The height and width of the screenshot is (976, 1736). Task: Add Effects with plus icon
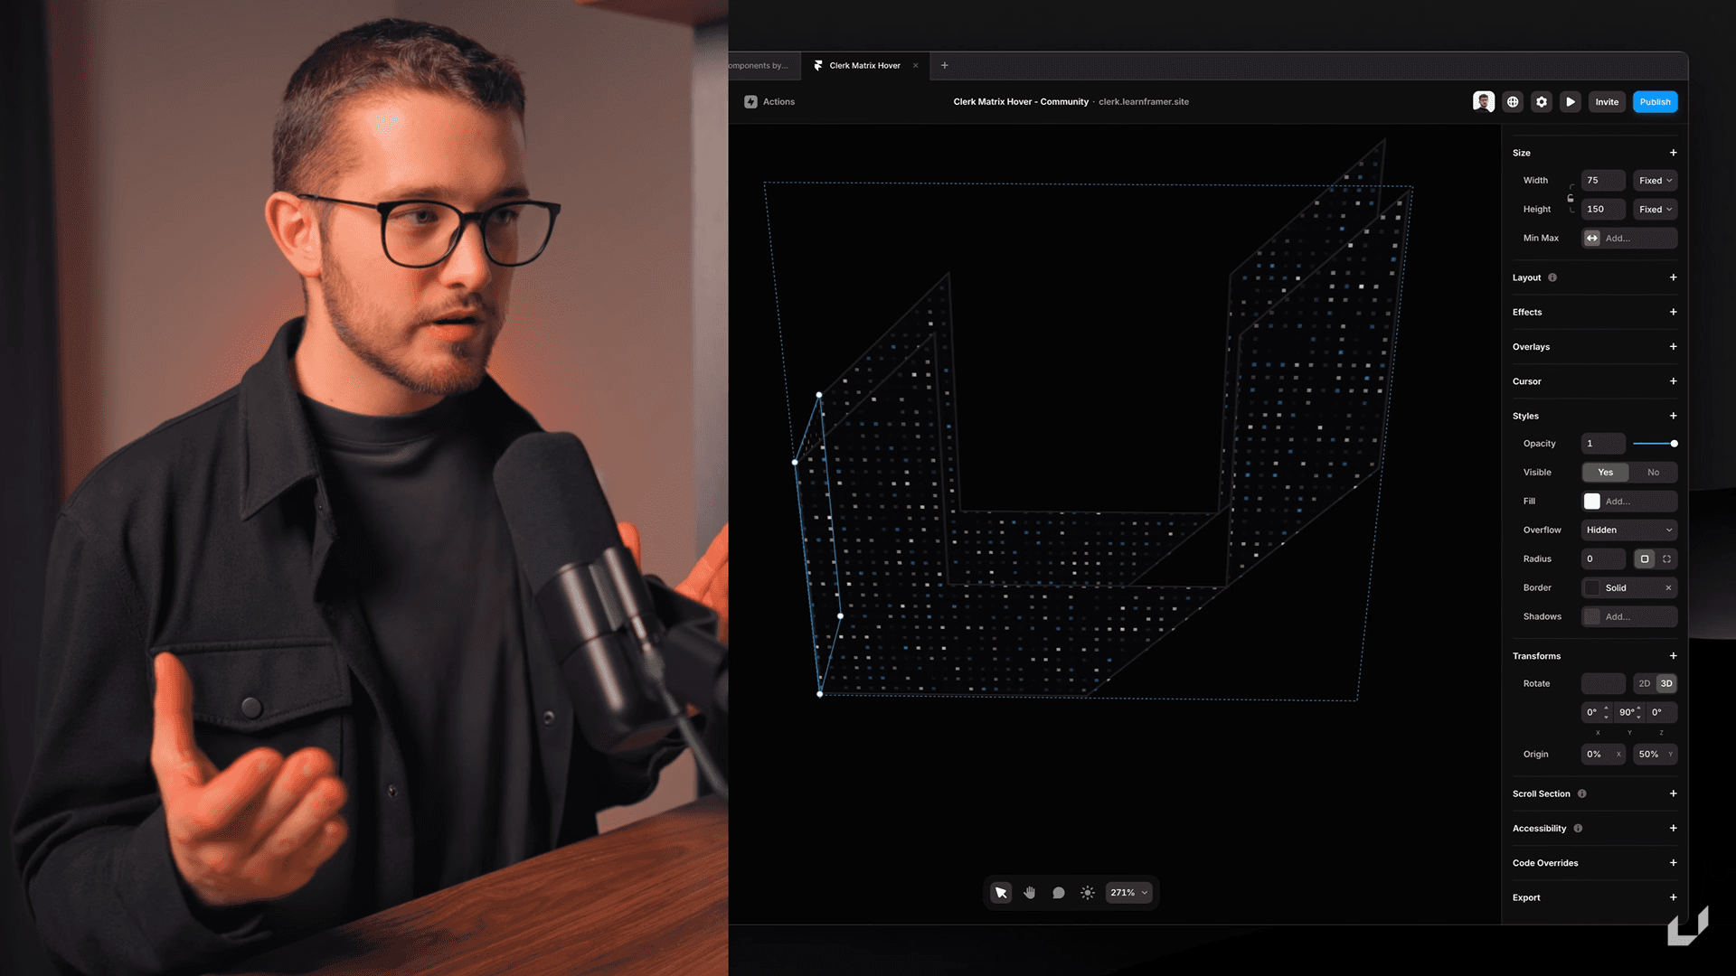pos(1673,312)
